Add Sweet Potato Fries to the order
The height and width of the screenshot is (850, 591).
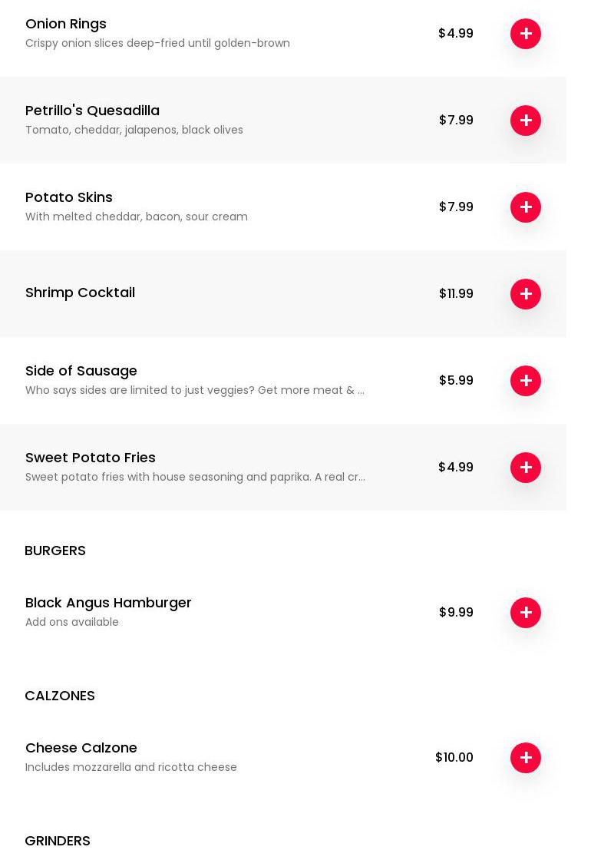click(x=526, y=468)
